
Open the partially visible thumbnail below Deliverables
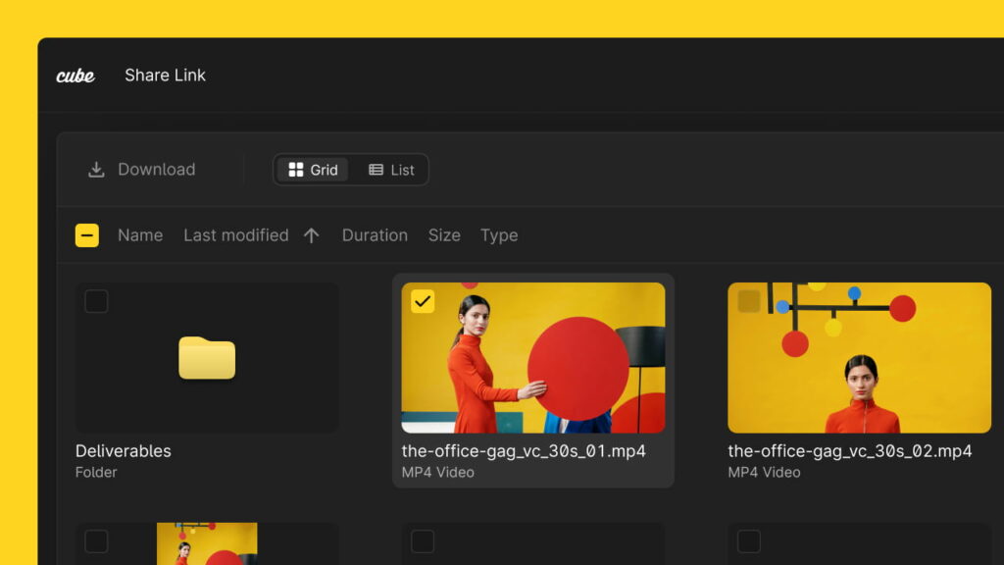coord(207,543)
